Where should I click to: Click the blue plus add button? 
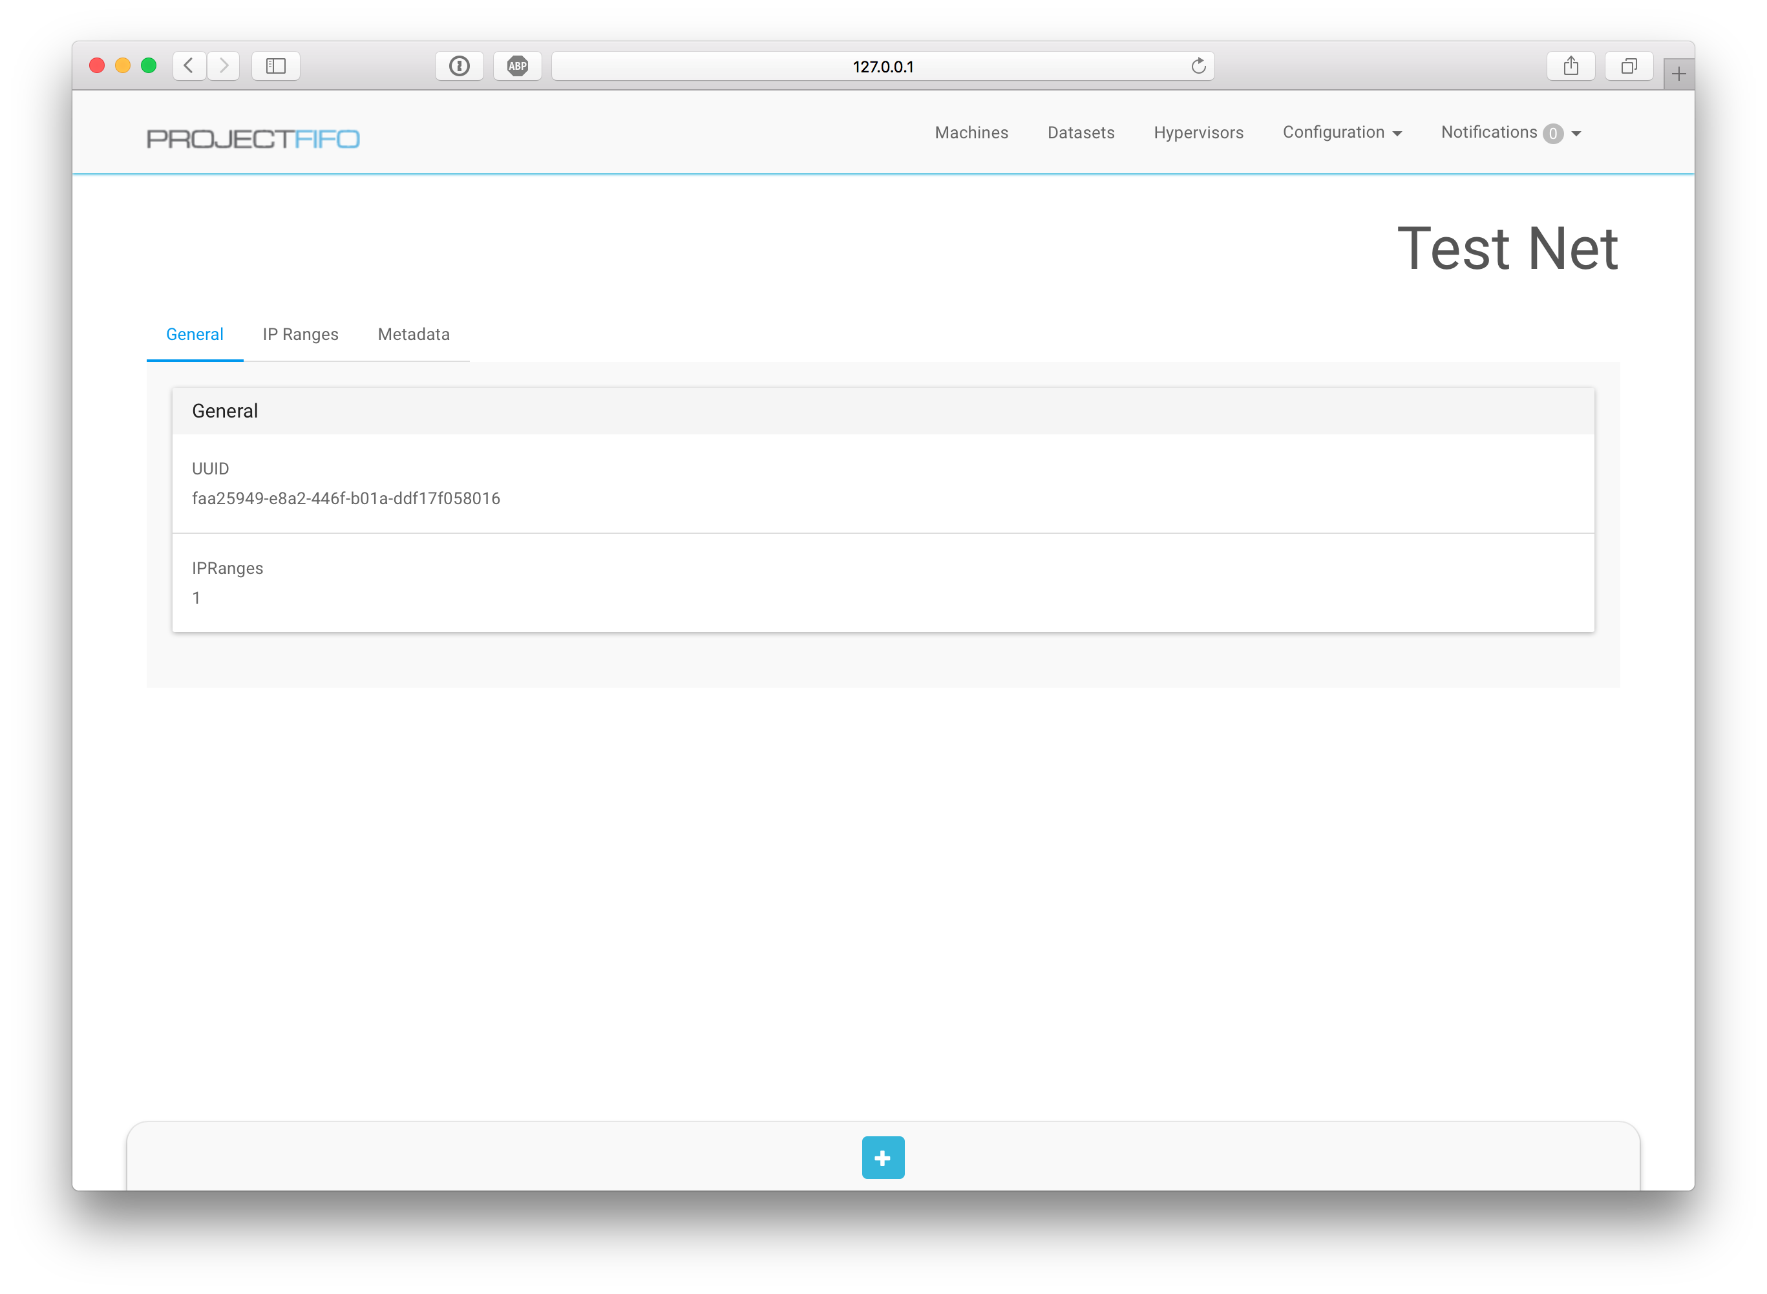(x=883, y=1157)
